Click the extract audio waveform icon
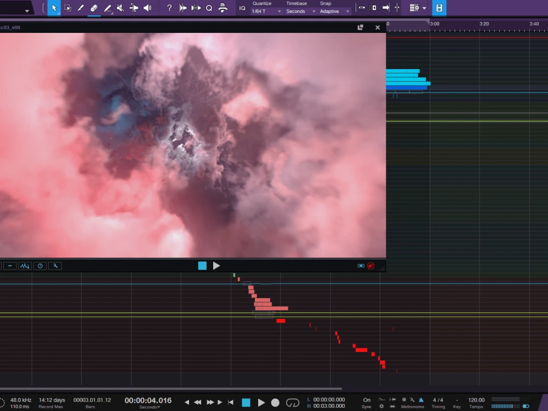The width and height of the screenshot is (548, 411). pos(25,266)
